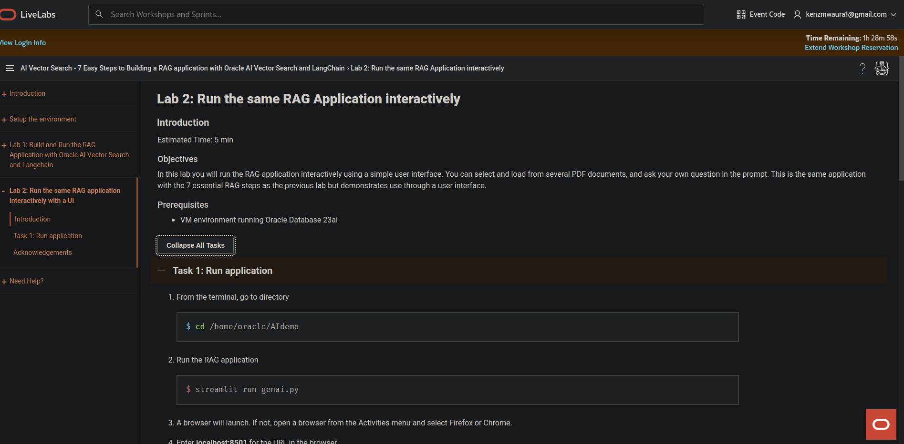Open the hamburger menu icon
This screenshot has width=904, height=444.
(x=10, y=68)
